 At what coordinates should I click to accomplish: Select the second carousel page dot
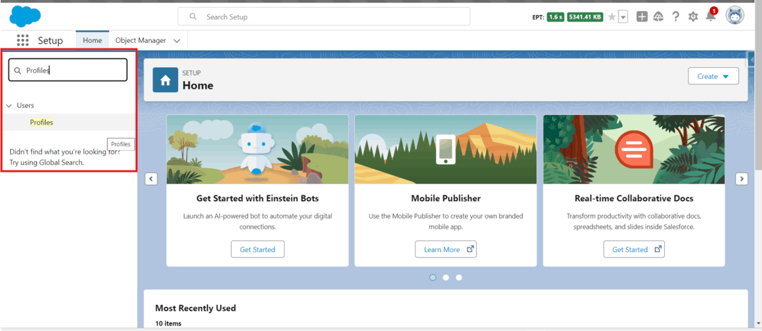[x=446, y=278]
